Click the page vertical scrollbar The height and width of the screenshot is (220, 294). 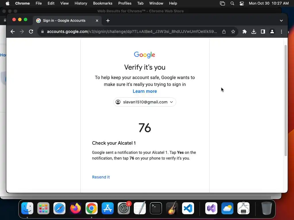point(286,100)
